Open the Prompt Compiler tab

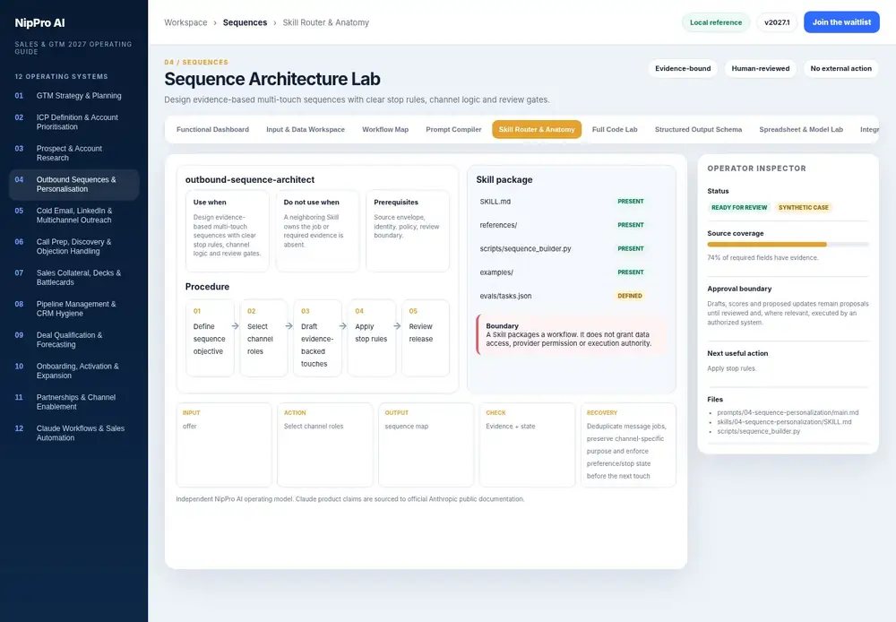(x=453, y=129)
